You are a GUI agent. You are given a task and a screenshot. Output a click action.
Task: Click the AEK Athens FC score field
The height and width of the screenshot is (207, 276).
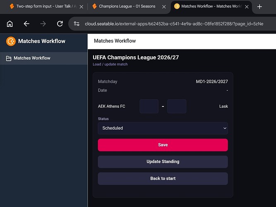tap(149, 106)
